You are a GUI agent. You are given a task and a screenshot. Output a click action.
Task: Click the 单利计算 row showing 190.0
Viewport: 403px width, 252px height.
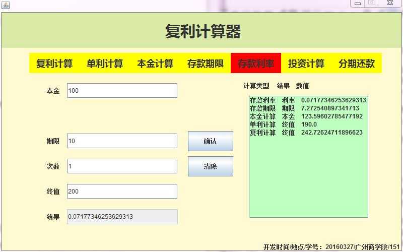click(x=308, y=124)
